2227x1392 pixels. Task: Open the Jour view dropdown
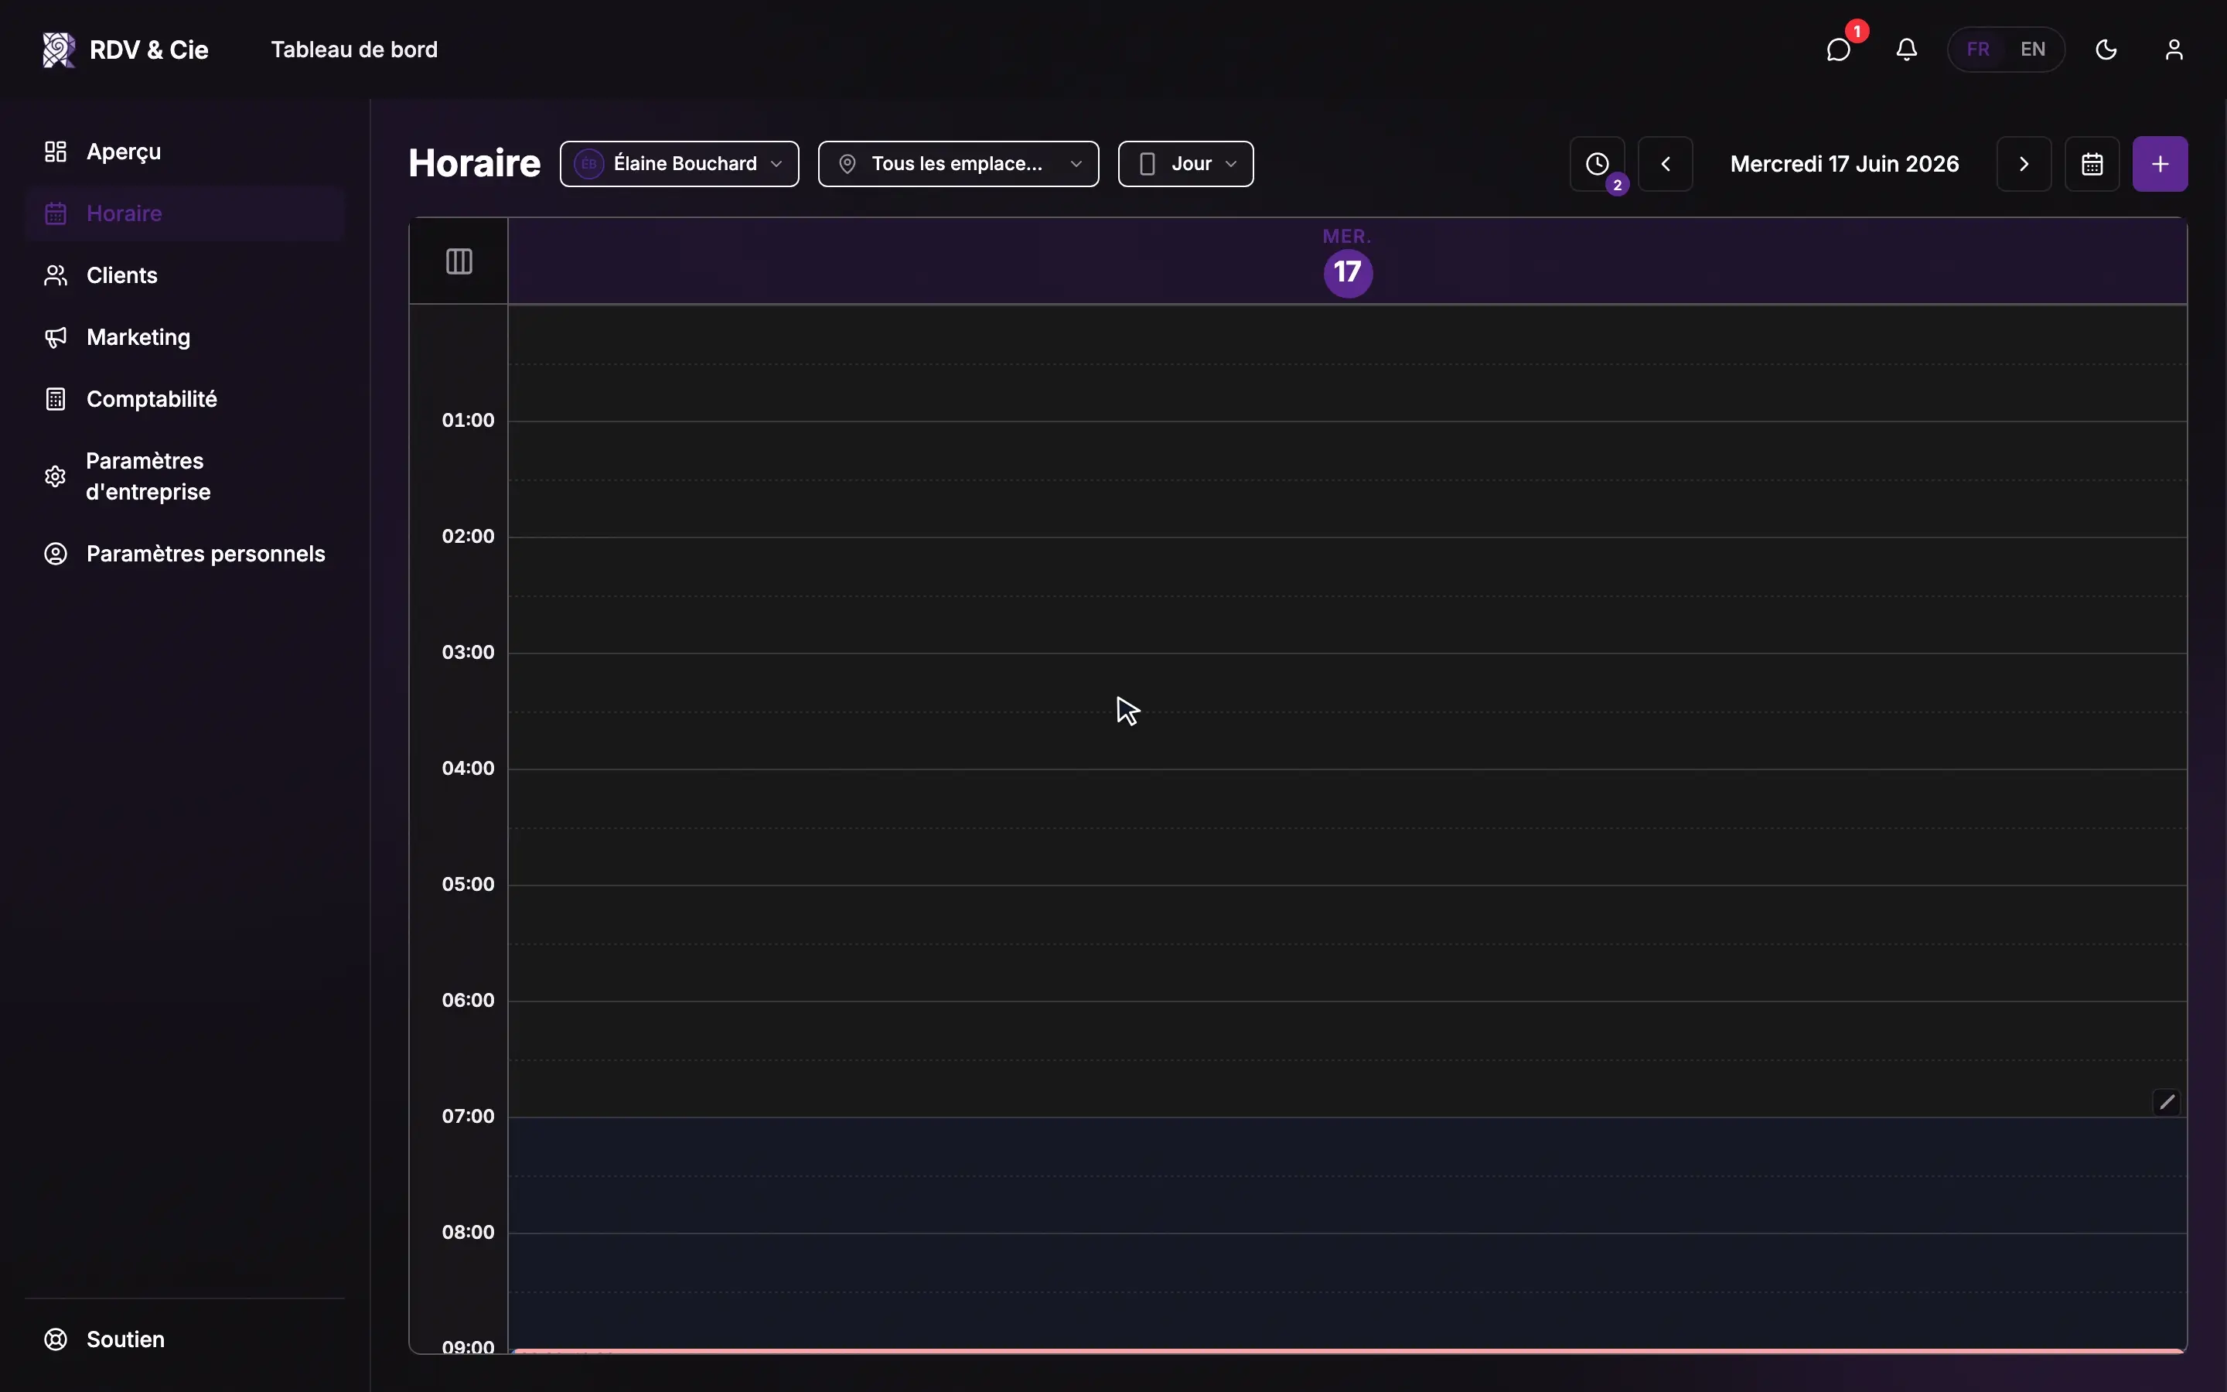(1185, 164)
